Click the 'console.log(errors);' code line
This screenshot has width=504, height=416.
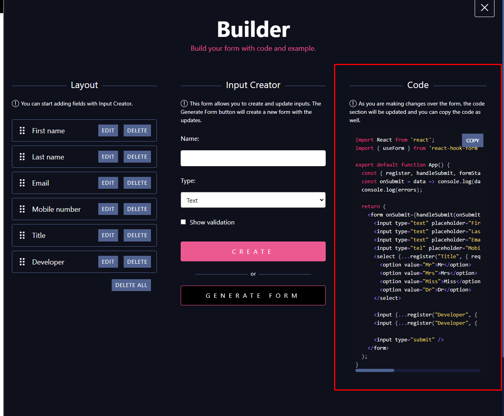pos(392,190)
